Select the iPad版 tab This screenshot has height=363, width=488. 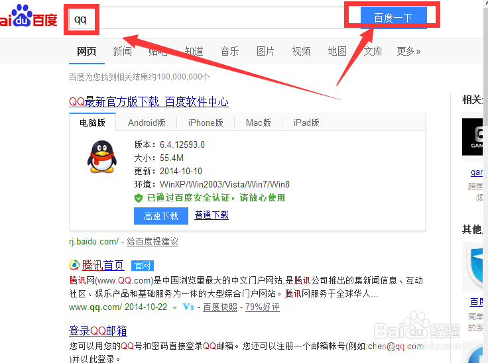pos(306,123)
